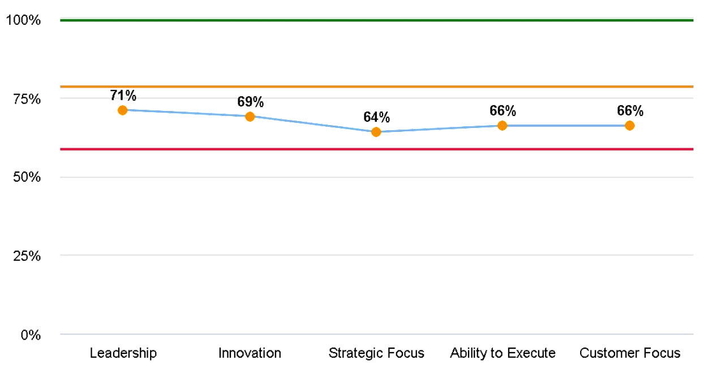Click the 50% vertical axis label
This screenshot has height=381, width=704.
(x=27, y=177)
